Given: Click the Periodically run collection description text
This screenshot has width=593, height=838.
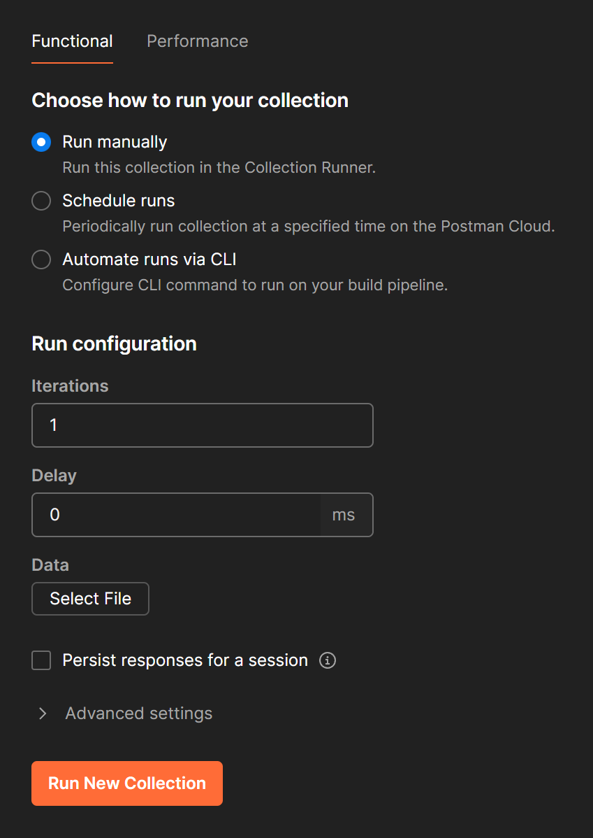Looking at the screenshot, I should point(309,227).
